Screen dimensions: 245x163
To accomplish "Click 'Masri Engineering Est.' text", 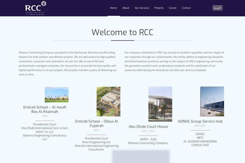I will 96,142.
